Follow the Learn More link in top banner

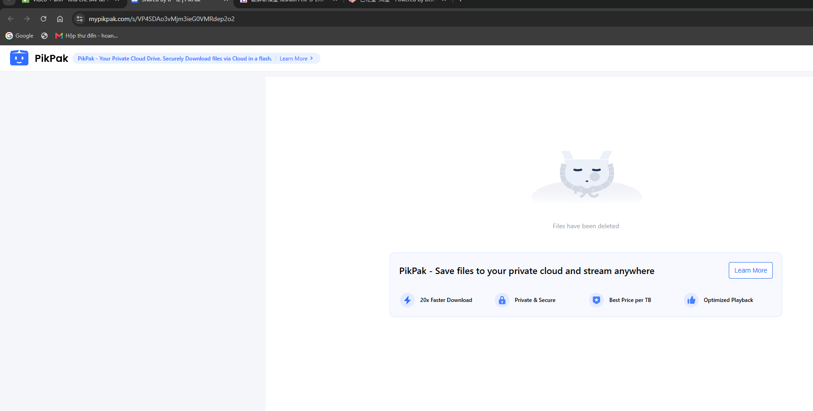[296, 59]
